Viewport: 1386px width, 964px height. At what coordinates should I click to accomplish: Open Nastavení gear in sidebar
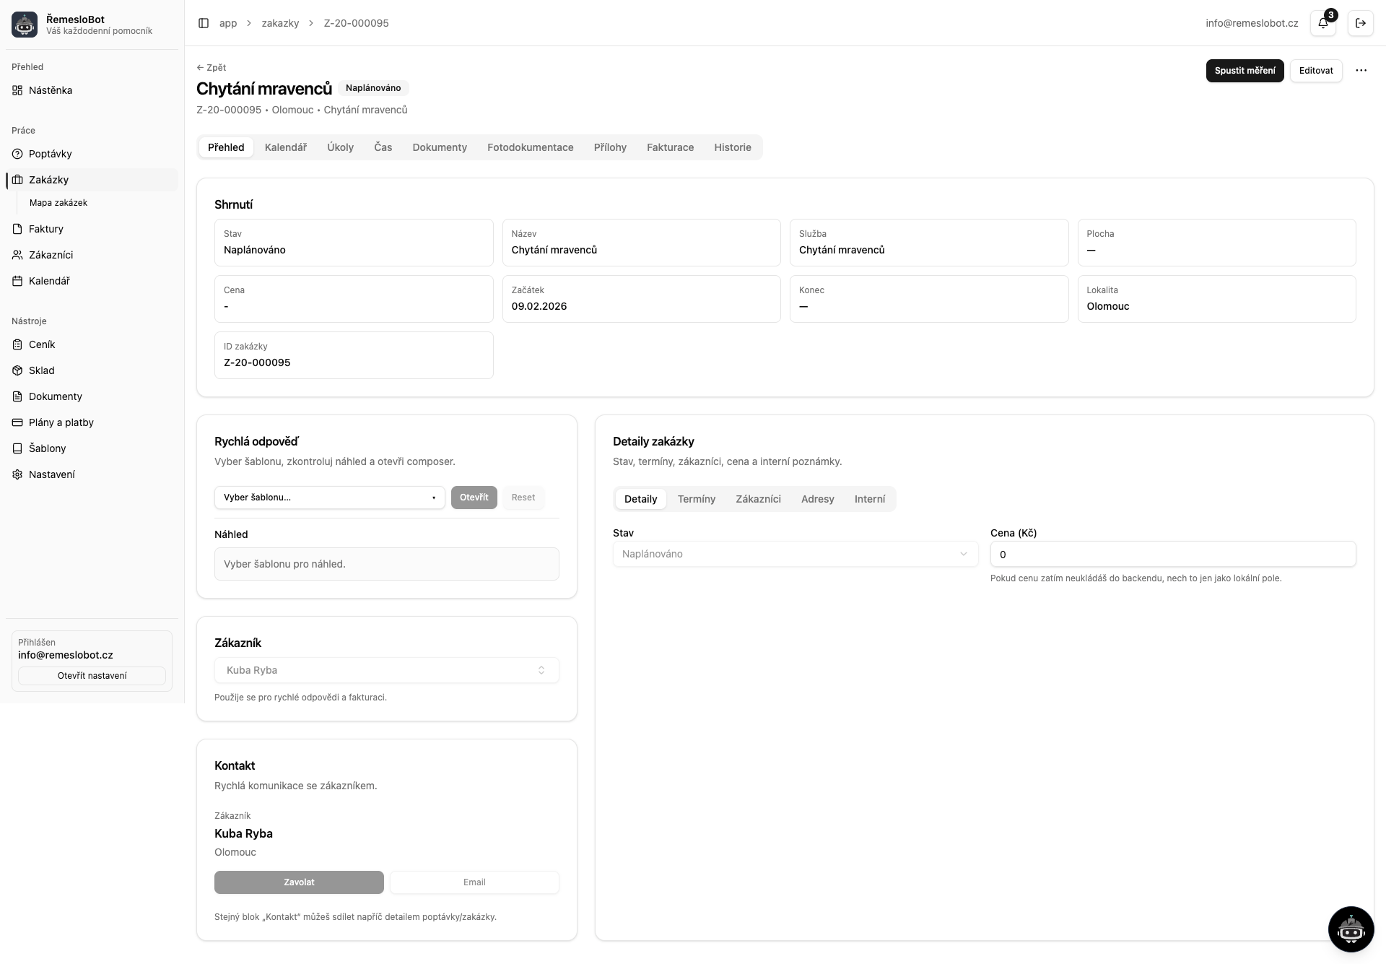coord(18,474)
